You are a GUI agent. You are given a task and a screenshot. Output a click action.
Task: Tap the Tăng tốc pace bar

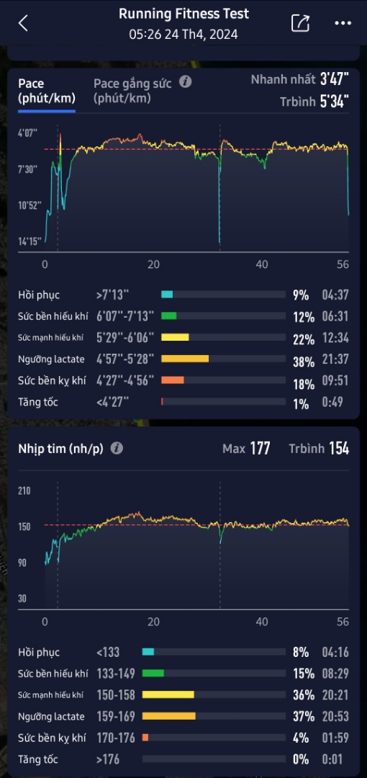[162, 401]
